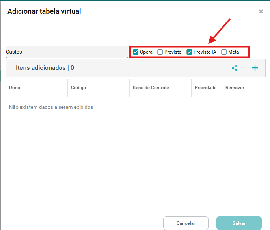270x230 pixels.
Task: Save with the Salvar button
Action: tap(239, 223)
